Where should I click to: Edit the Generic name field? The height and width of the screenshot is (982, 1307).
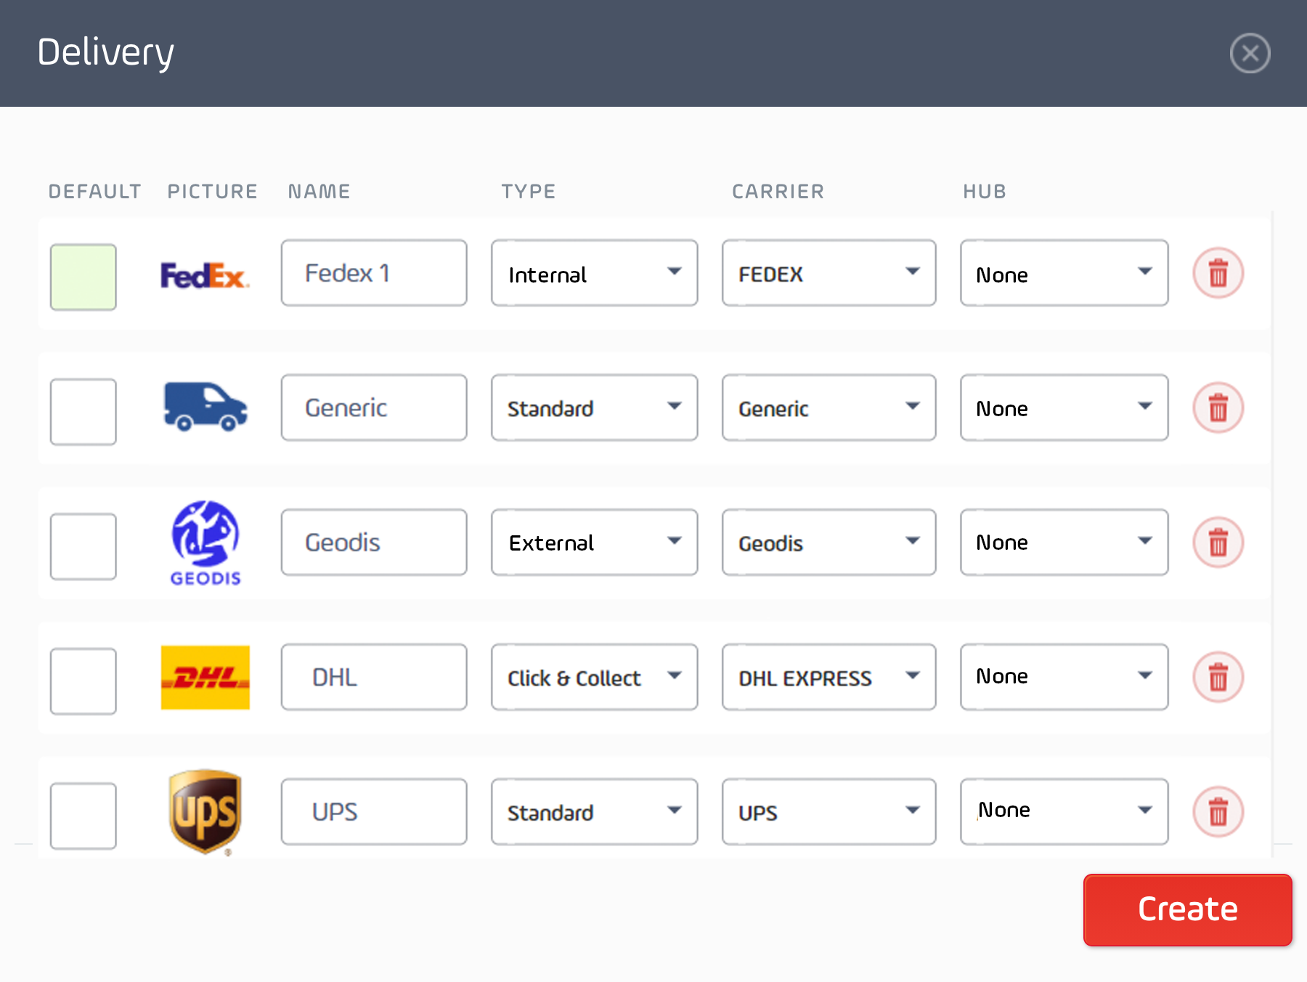(374, 407)
